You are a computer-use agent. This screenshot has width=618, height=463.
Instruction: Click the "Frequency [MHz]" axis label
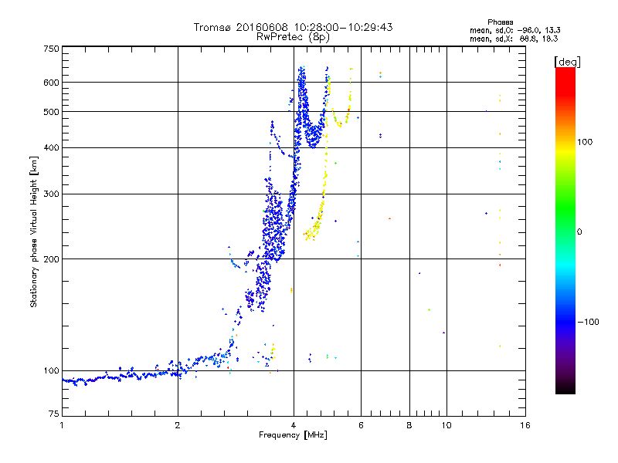pyautogui.click(x=293, y=435)
